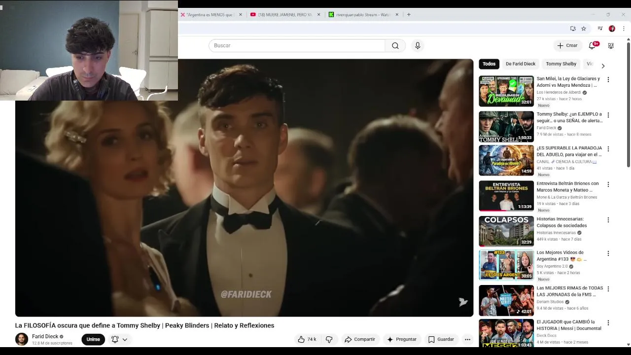631x355 pixels.
Task: Click the Buscar search input field
Action: [297, 46]
